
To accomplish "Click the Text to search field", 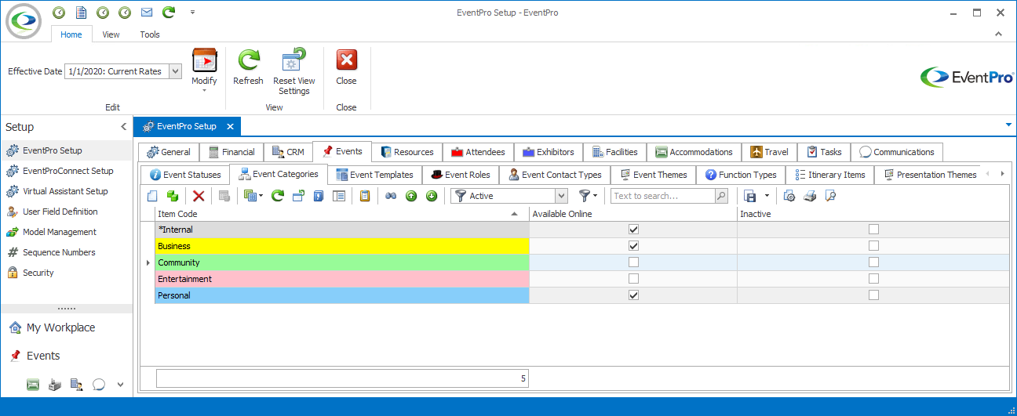I will (x=663, y=196).
